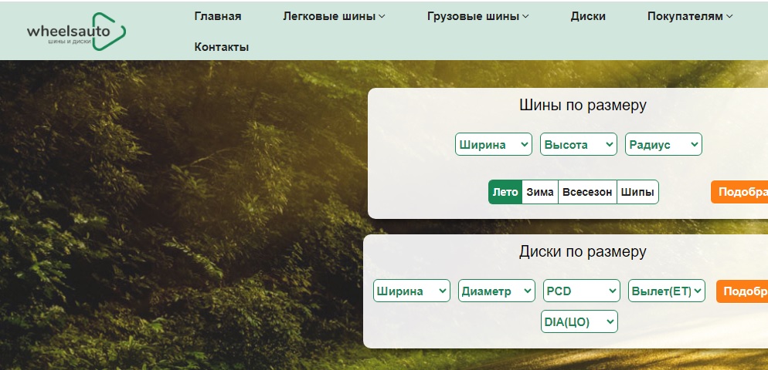Select the Лето season option
768x370 pixels.
pos(505,192)
